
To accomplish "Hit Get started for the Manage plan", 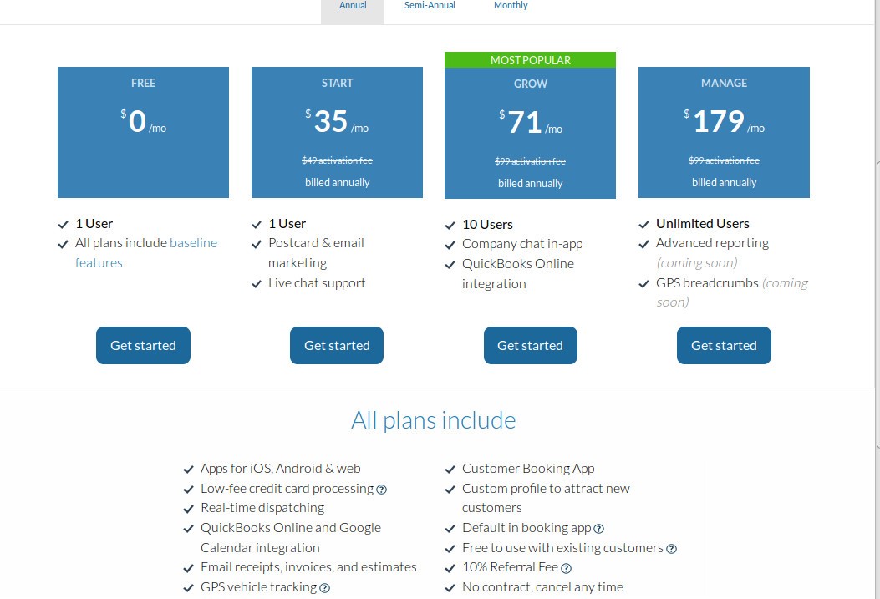I will pos(724,346).
